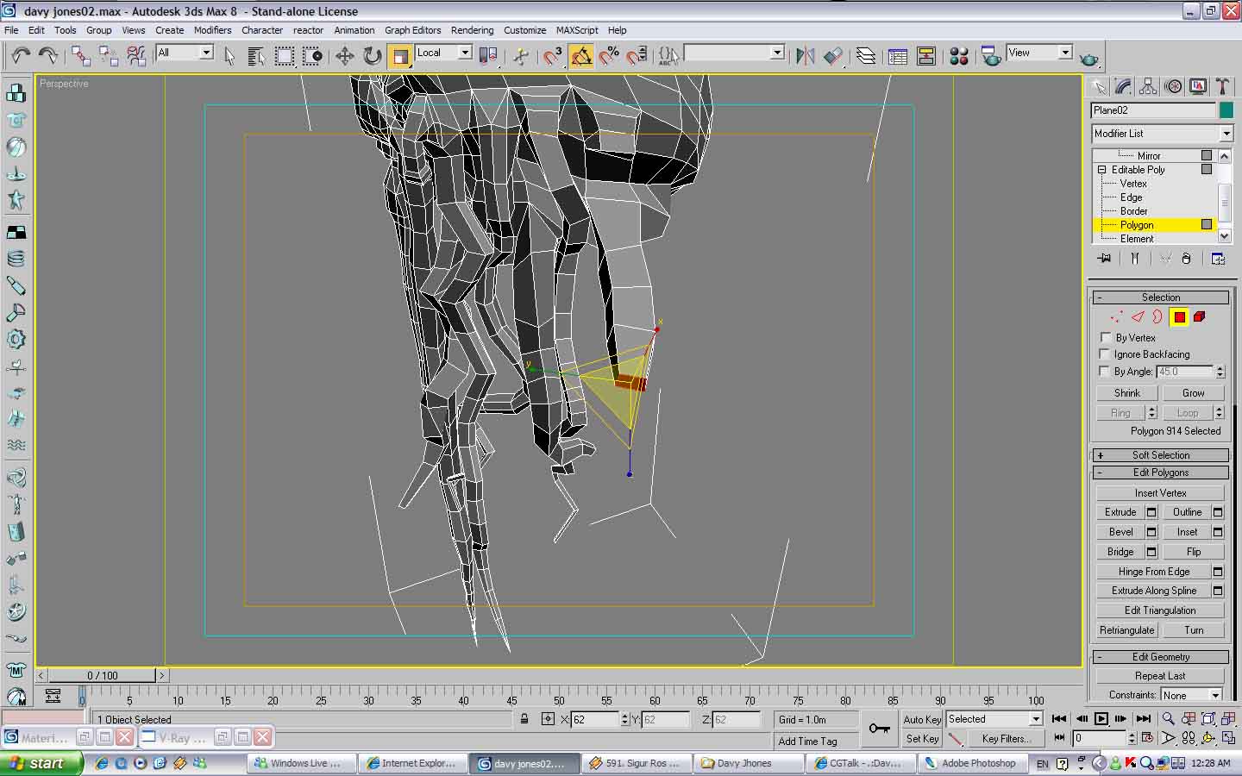The width and height of the screenshot is (1242, 776).
Task: Open the Select by Name dialog
Action: 256,56
